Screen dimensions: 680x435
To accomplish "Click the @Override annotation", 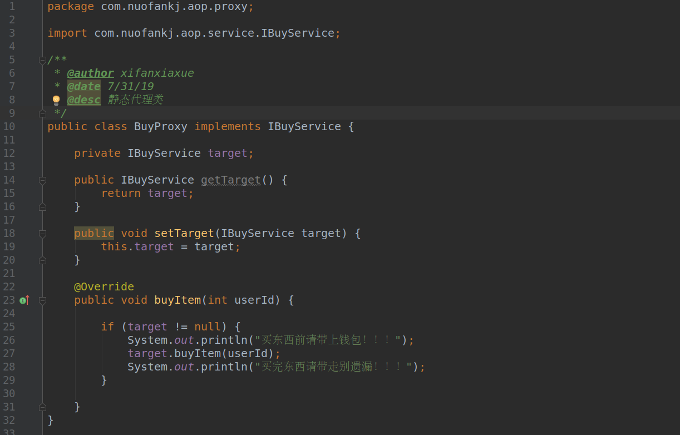I will pyautogui.click(x=104, y=286).
